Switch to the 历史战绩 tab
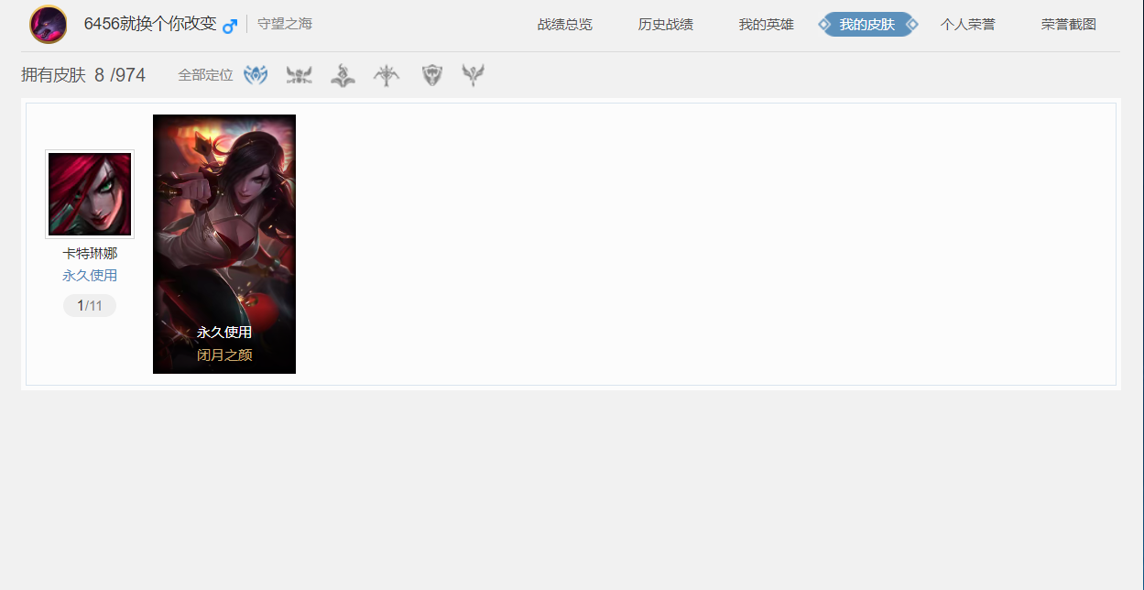The width and height of the screenshot is (1144, 590). coord(666,25)
